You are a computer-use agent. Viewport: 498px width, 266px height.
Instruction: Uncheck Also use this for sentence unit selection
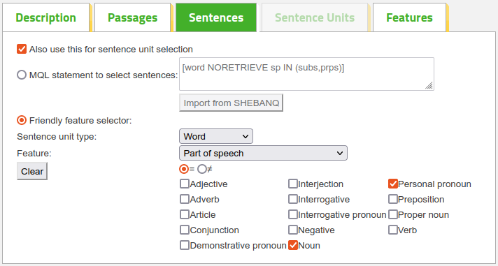tap(22, 49)
